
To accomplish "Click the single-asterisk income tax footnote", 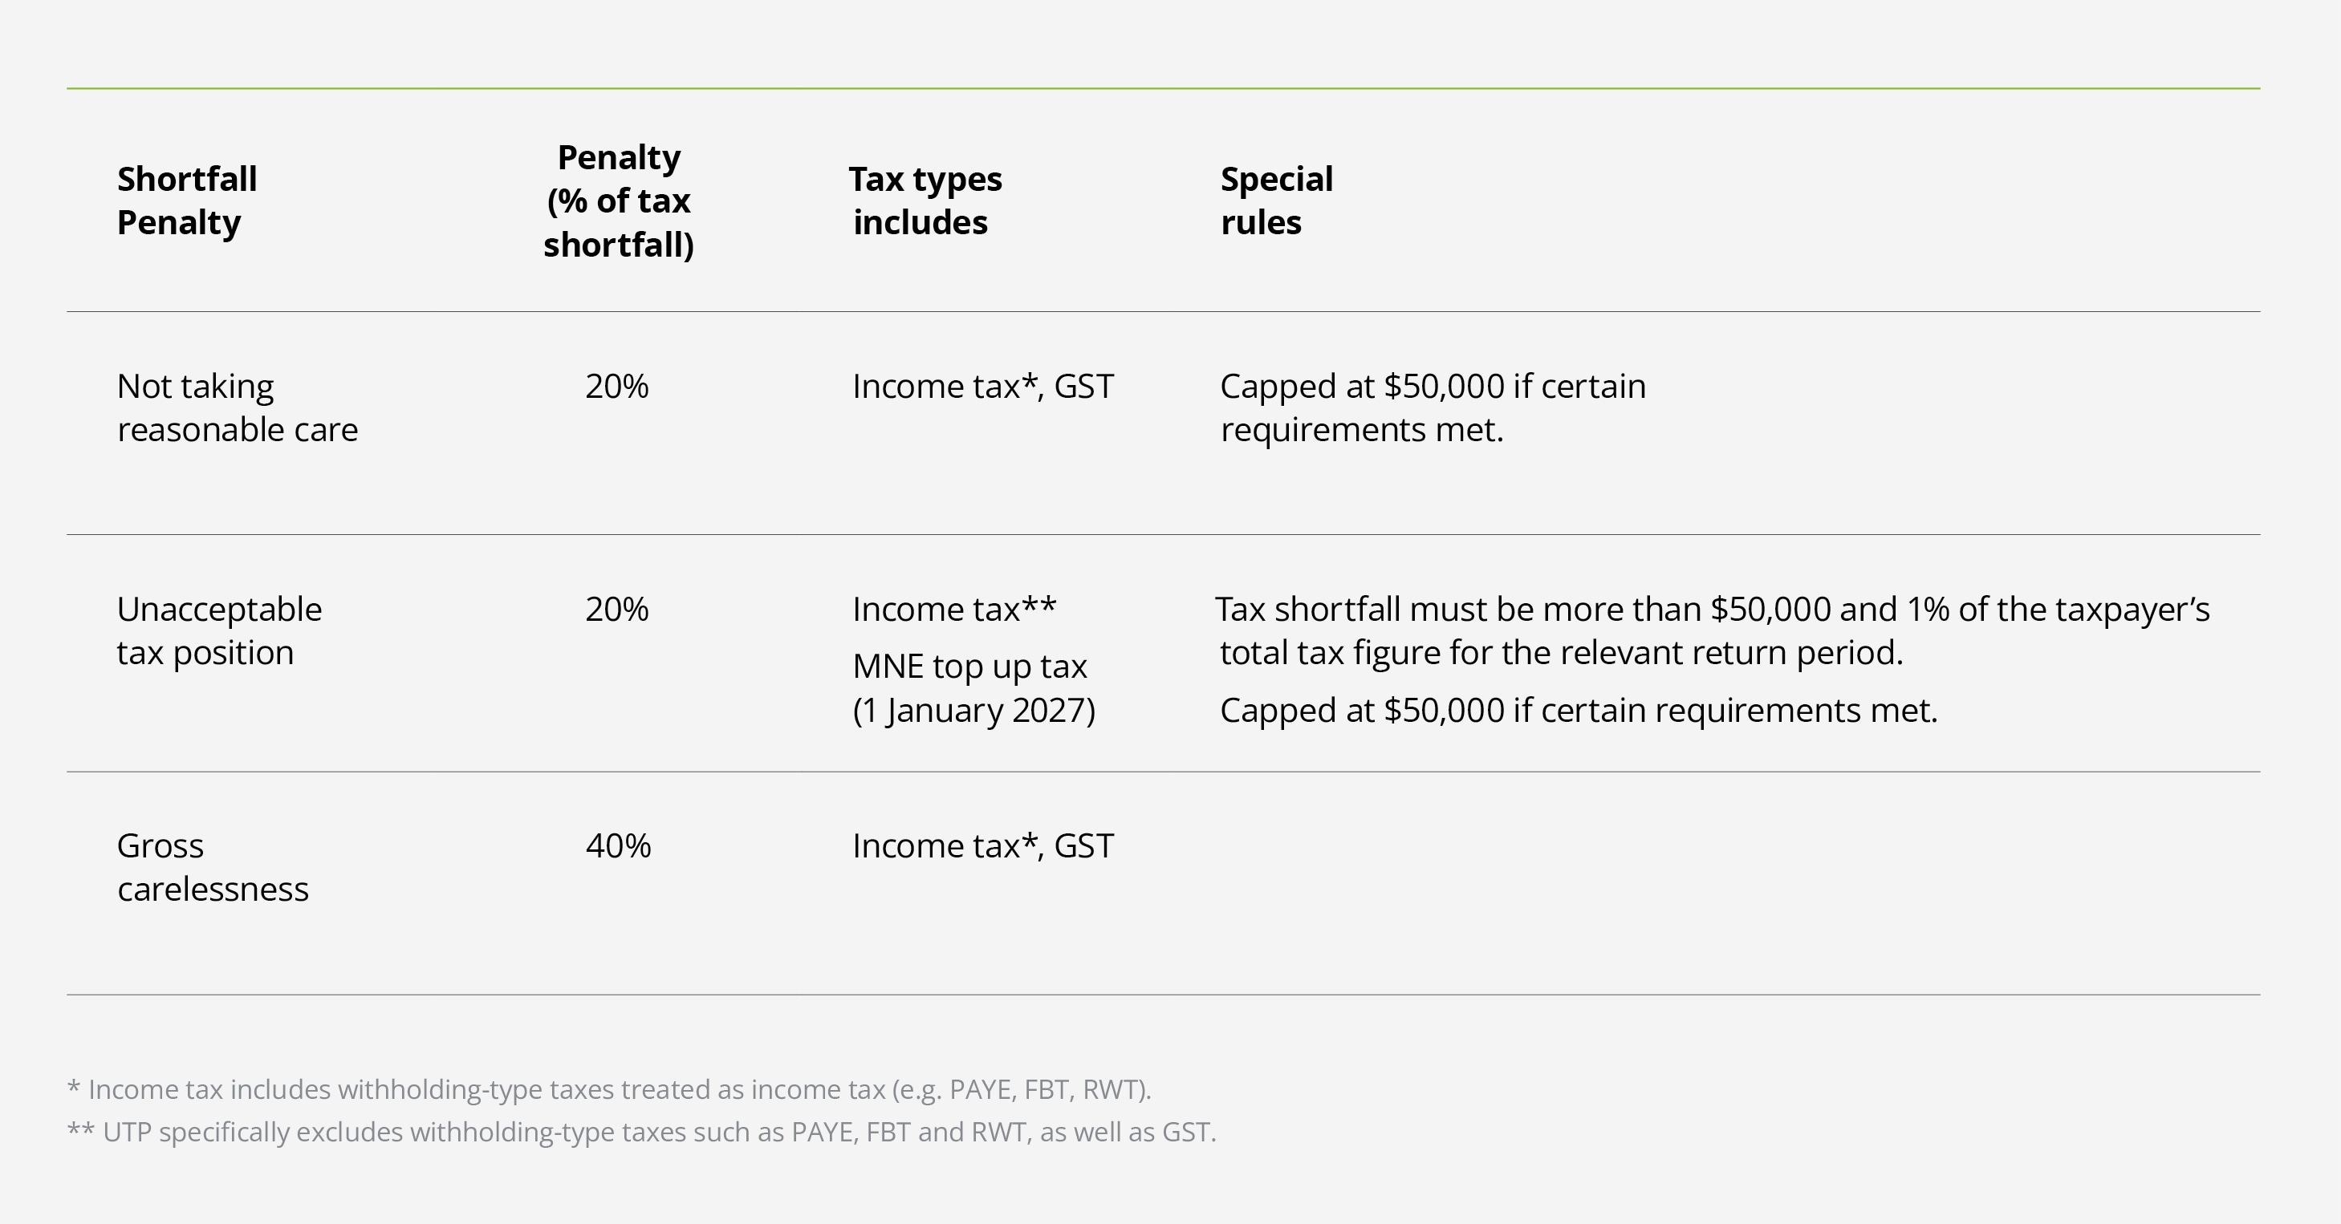I will tap(609, 1089).
